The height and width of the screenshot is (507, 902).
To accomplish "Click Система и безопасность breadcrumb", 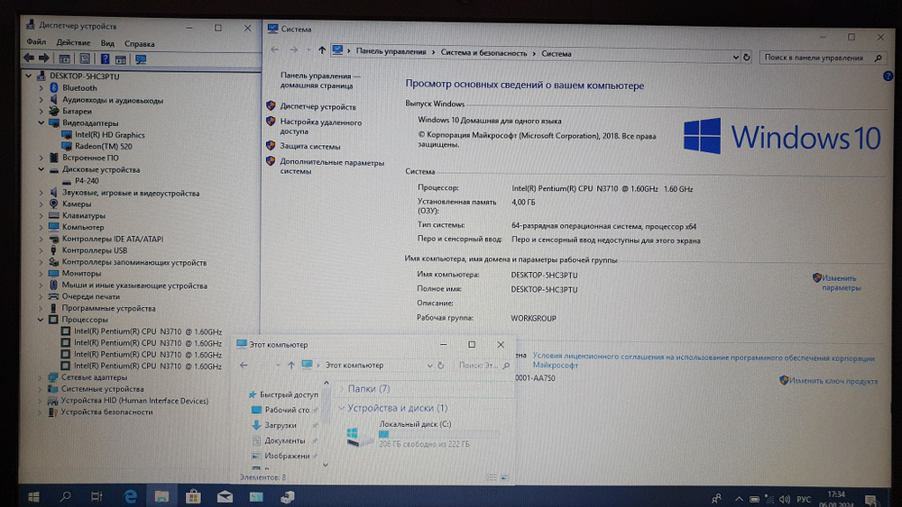I will tap(483, 53).
